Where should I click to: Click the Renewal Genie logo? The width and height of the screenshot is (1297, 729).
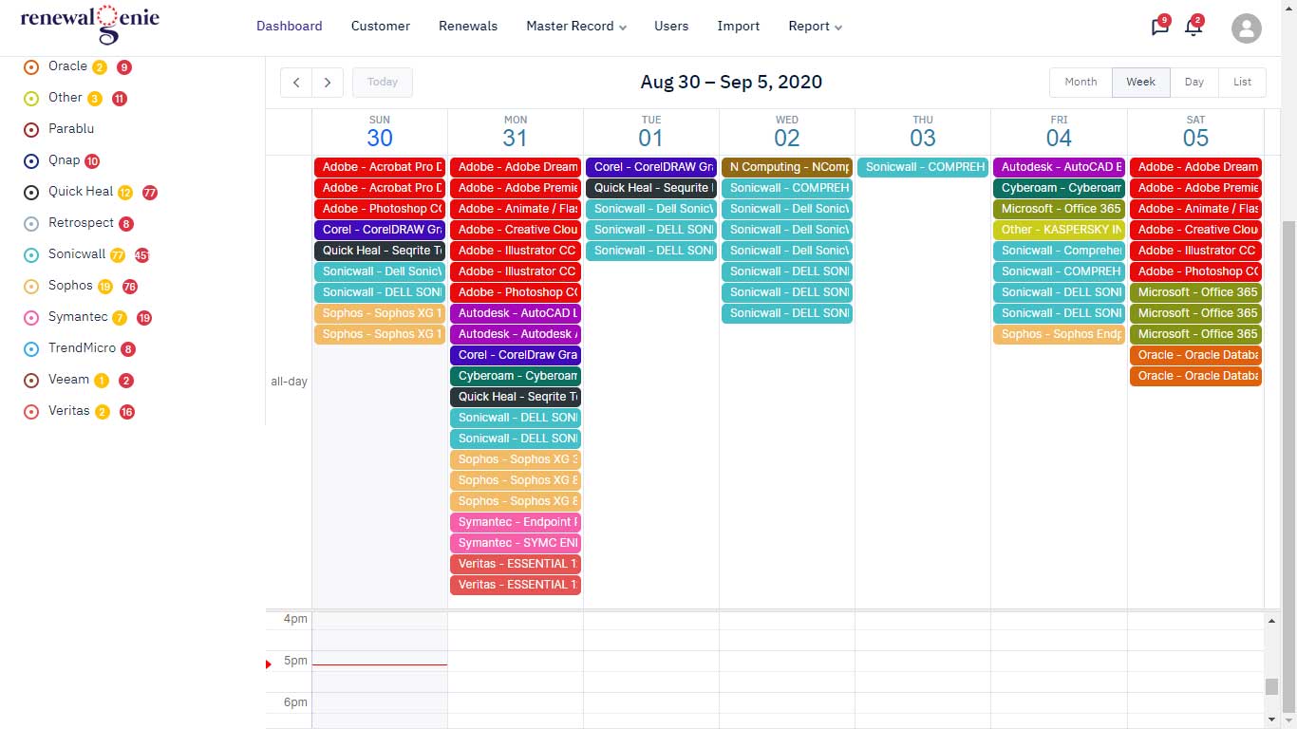pos(90,26)
